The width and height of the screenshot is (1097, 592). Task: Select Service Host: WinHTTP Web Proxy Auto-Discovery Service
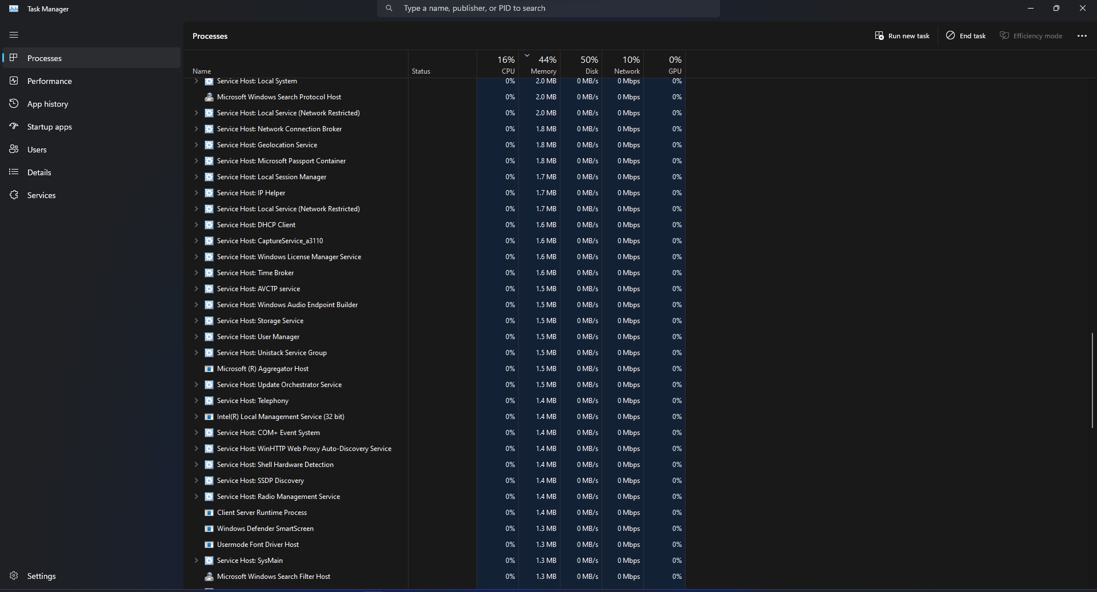coord(434,449)
